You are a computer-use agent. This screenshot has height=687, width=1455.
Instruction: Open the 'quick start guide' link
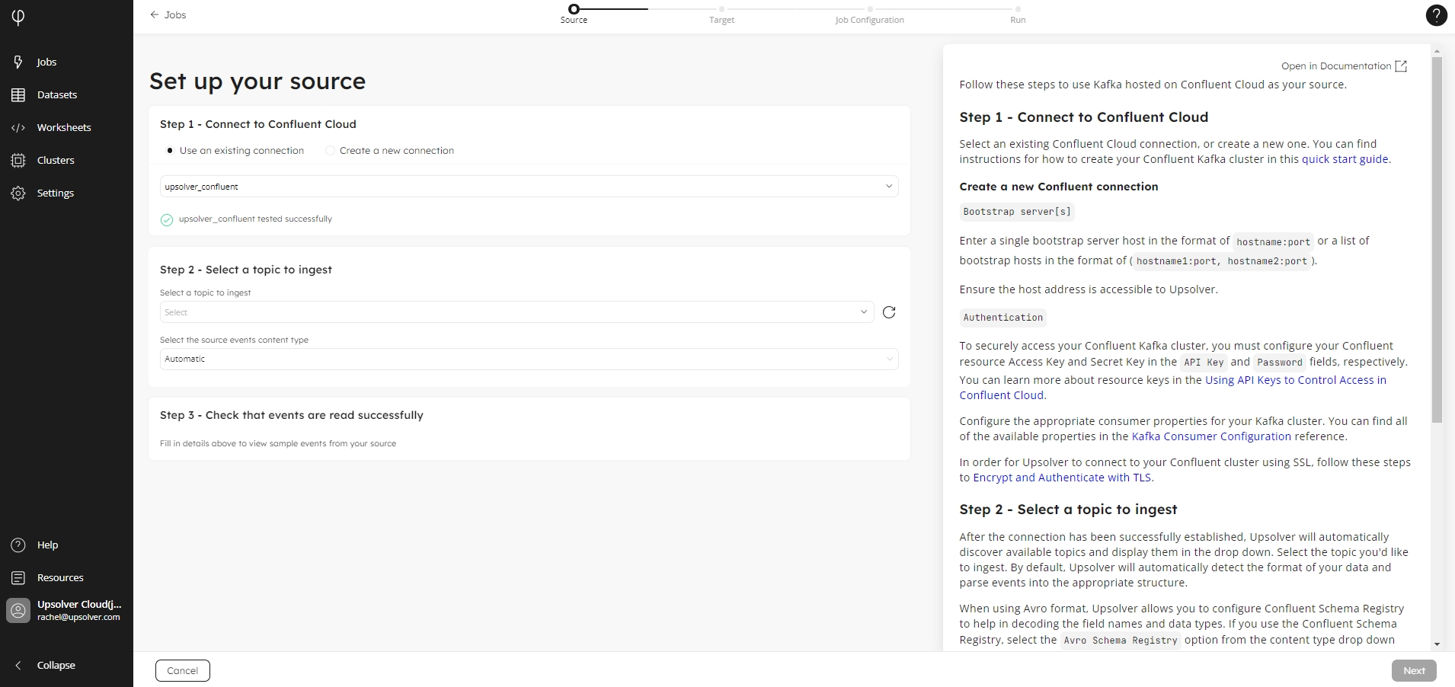[1345, 159]
